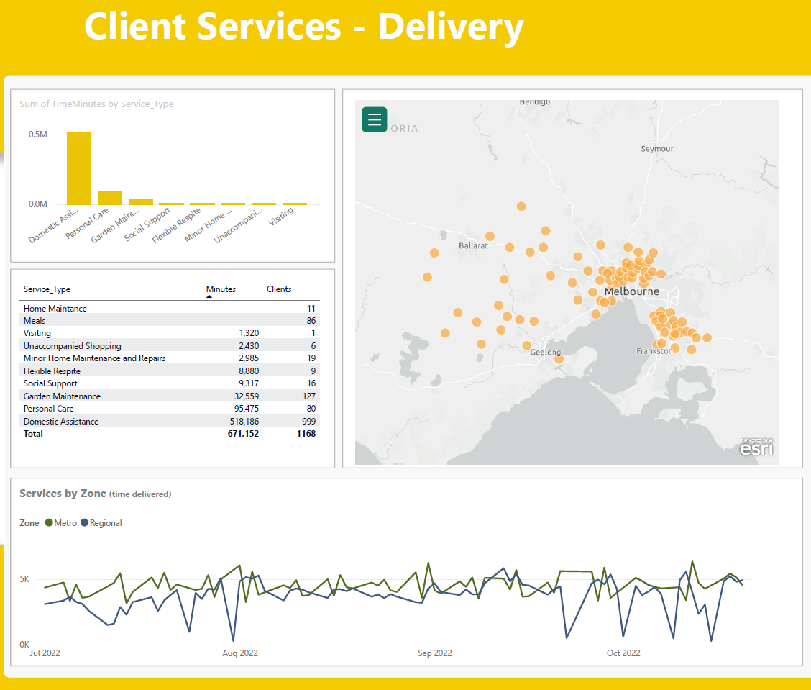Screen dimensions: 811x690
Task: Click the Personal Care table row
Action: [170, 409]
